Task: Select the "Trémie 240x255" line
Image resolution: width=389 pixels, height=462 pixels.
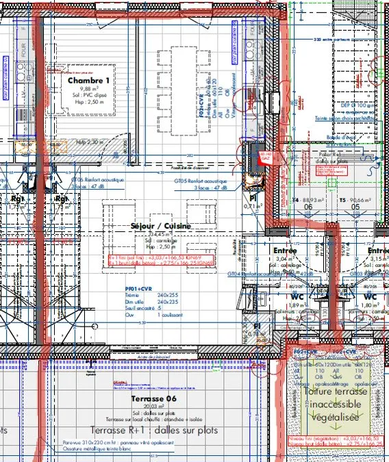Action: (151, 295)
